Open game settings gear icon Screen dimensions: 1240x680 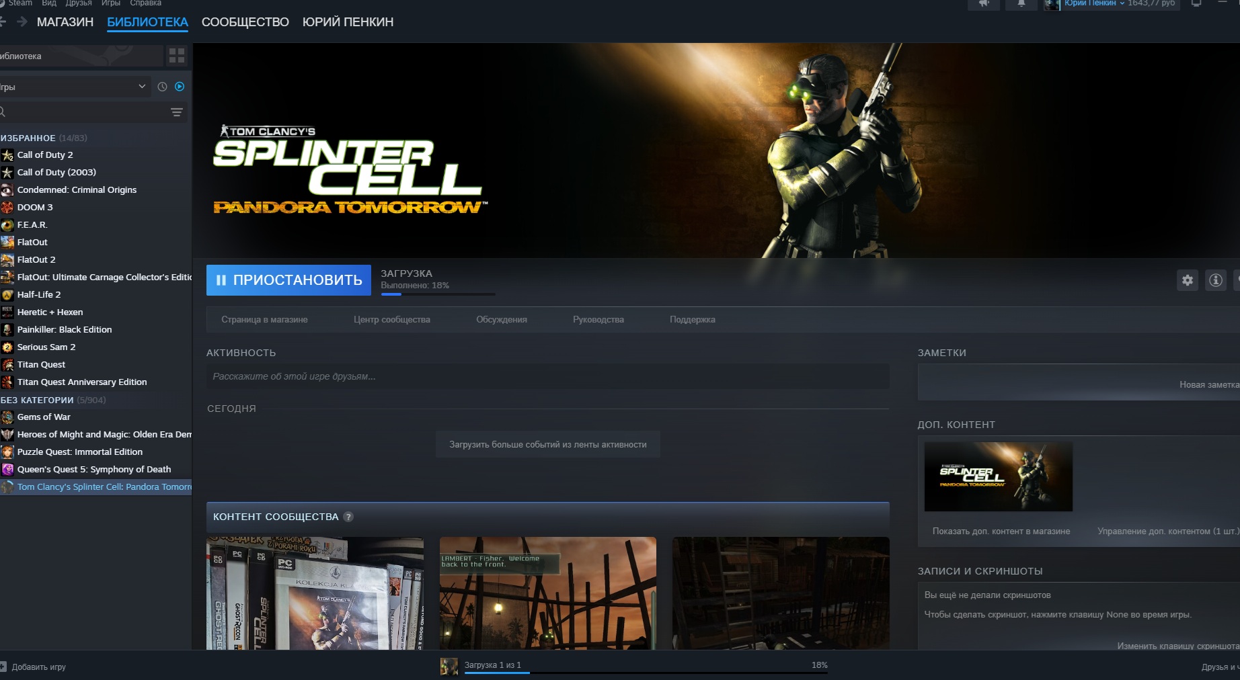pos(1188,280)
